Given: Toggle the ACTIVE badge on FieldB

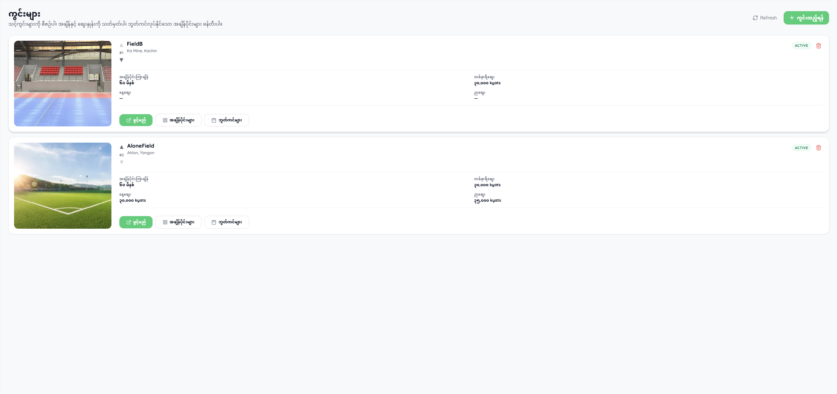Looking at the screenshot, I should pyautogui.click(x=801, y=46).
